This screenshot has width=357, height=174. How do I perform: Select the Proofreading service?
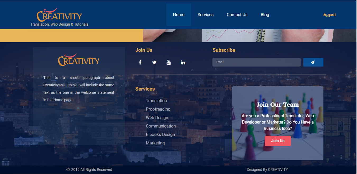point(158,109)
